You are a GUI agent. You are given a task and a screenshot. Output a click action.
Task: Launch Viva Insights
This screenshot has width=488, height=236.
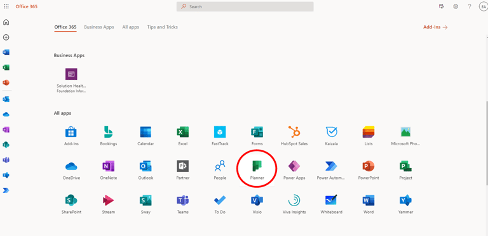click(294, 204)
